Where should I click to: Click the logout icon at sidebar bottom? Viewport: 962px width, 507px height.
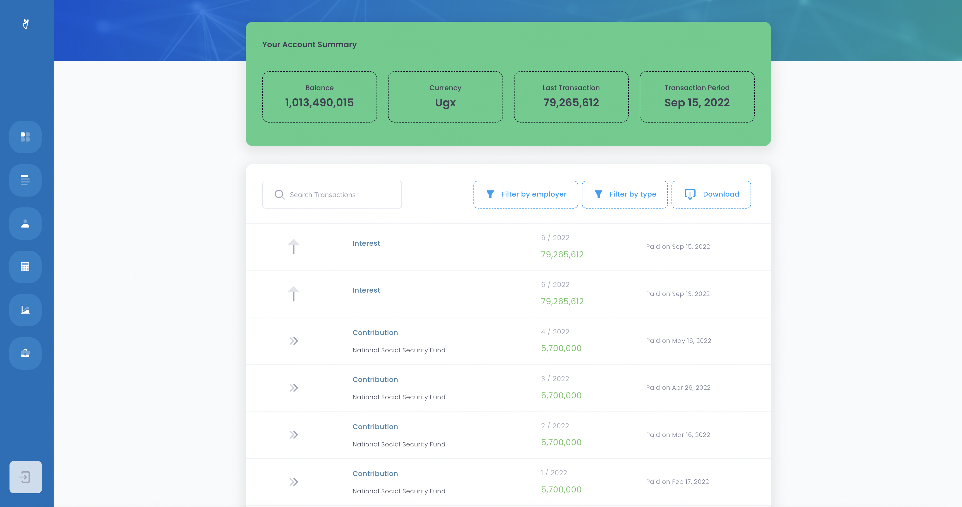pyautogui.click(x=25, y=477)
